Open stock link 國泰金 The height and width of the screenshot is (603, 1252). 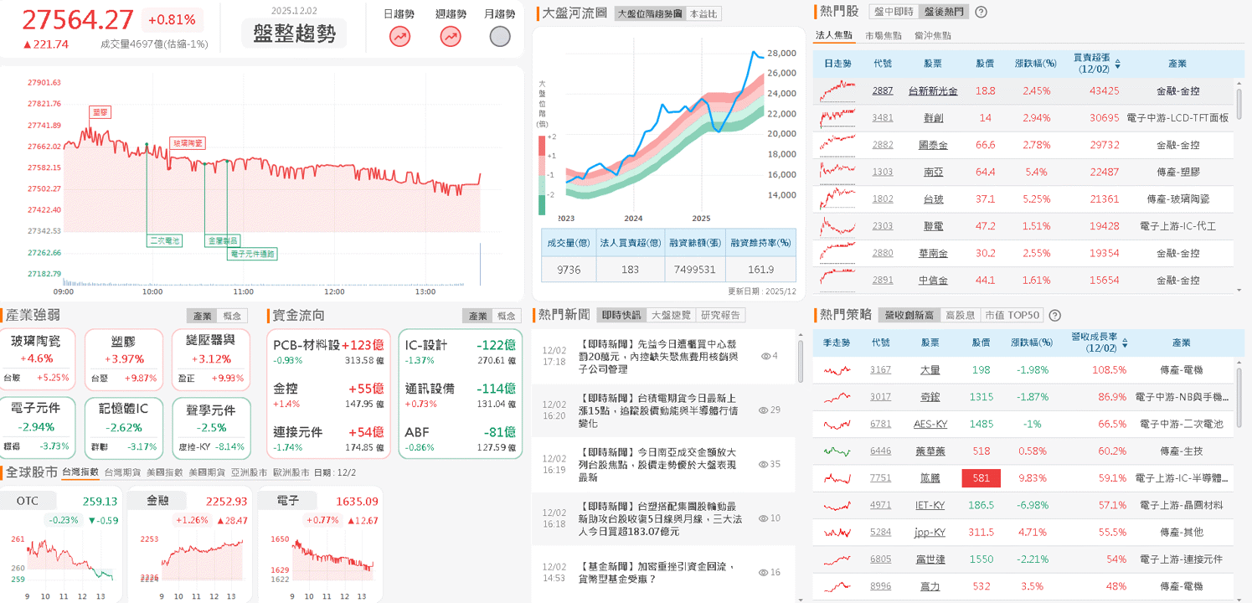point(933,145)
